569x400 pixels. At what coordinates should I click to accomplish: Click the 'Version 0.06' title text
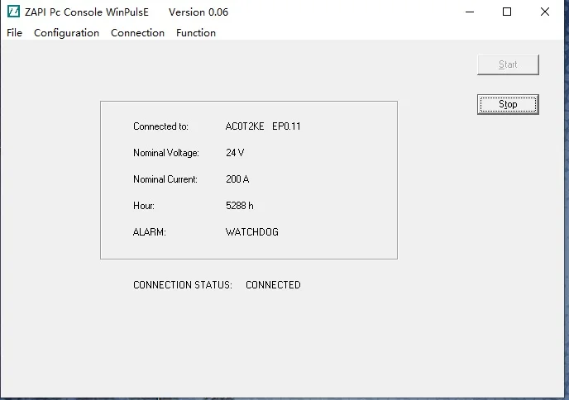point(198,12)
